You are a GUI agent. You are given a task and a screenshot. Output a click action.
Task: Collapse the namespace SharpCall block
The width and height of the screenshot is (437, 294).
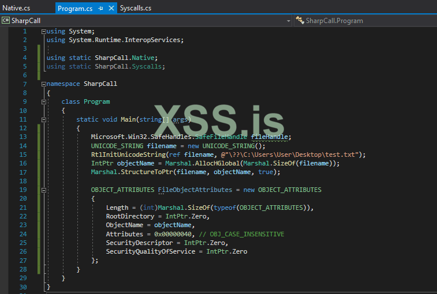pyautogui.click(x=44, y=84)
